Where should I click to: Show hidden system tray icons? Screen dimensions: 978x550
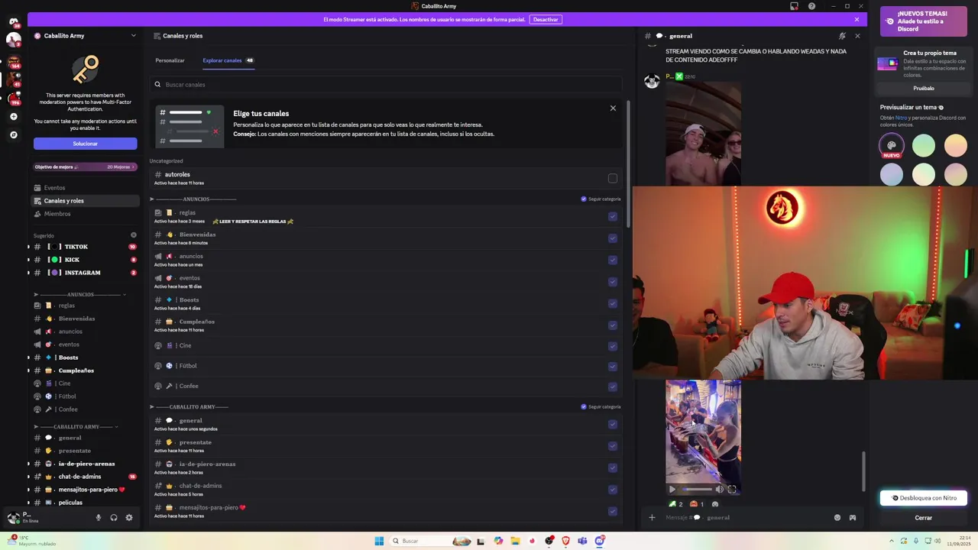[x=892, y=541]
